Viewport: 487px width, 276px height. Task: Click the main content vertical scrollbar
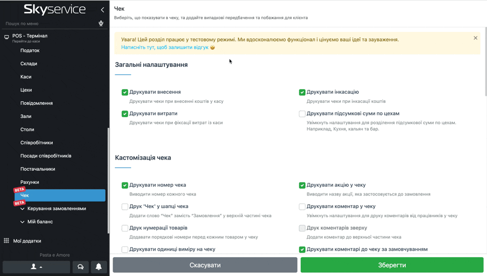coord(485,61)
